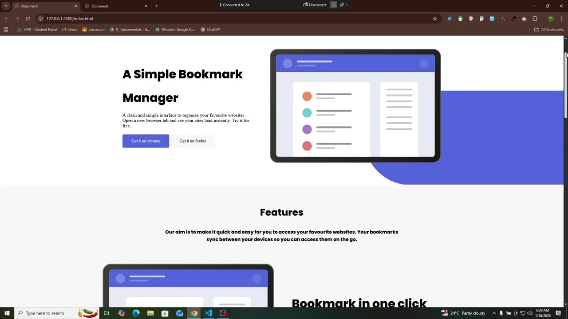Click the address bar URL
The width and height of the screenshot is (568, 319).
[70, 19]
